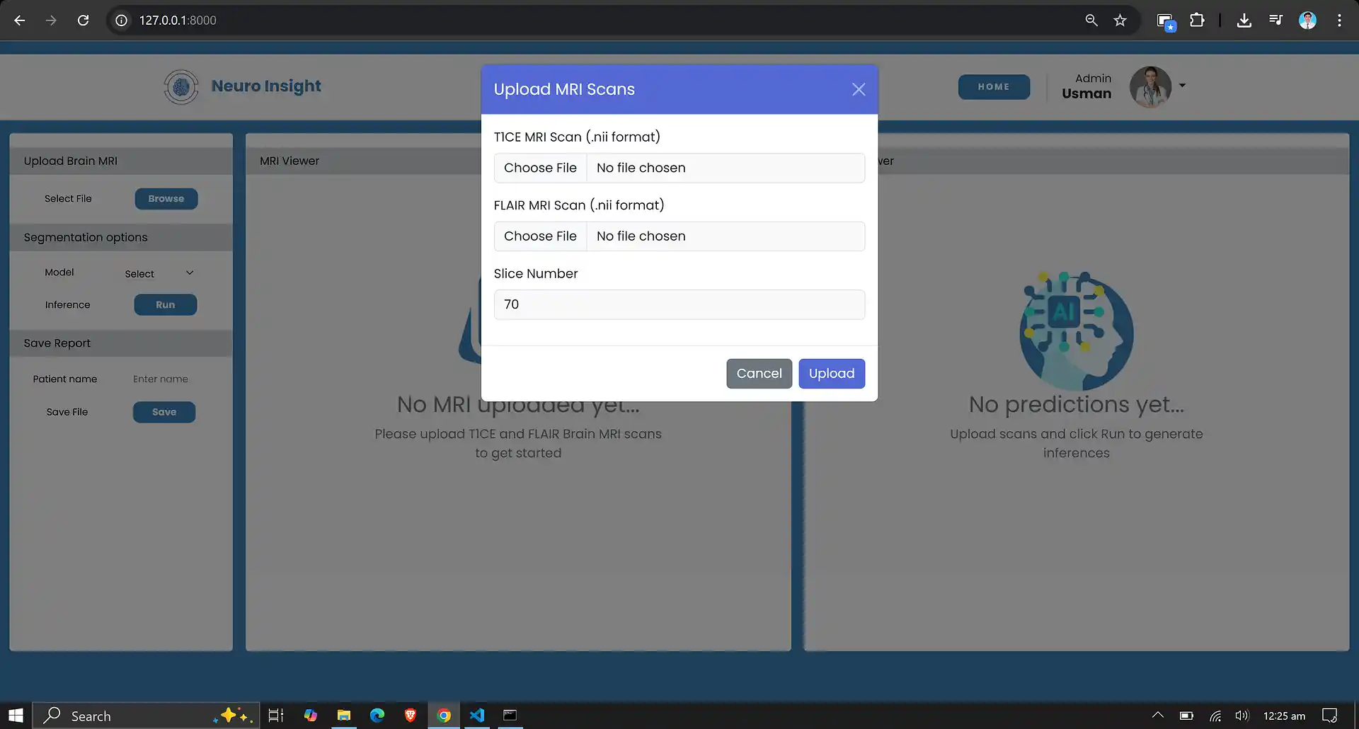Open the browser downloads icon

tap(1244, 20)
